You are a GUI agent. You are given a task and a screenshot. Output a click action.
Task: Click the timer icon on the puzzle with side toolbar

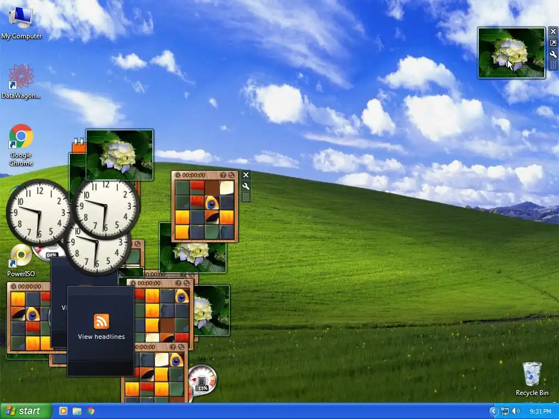pos(177,175)
